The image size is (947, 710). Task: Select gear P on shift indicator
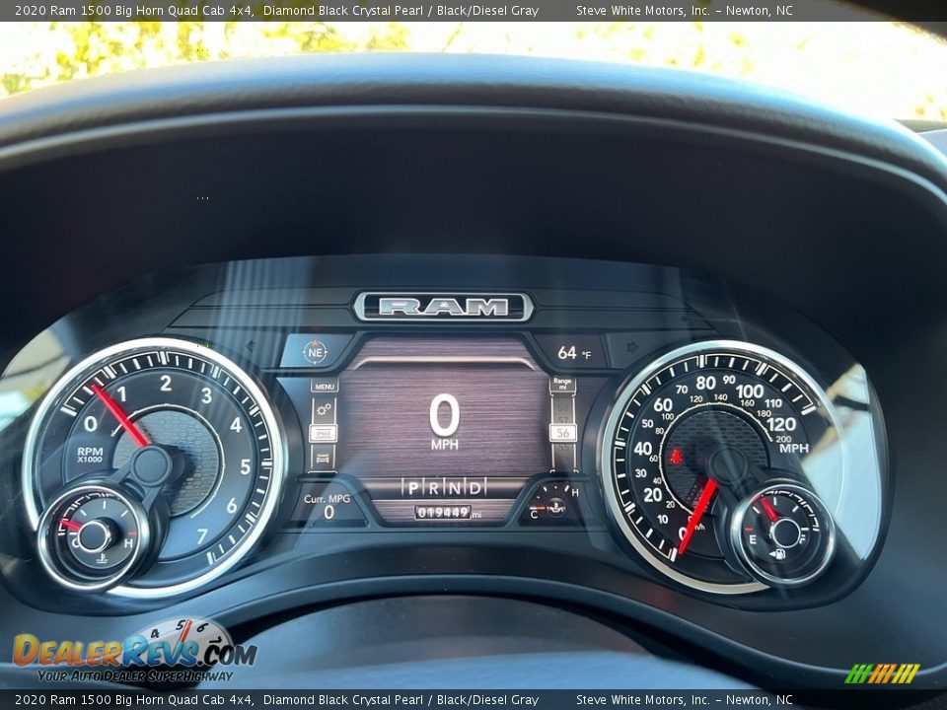412,488
